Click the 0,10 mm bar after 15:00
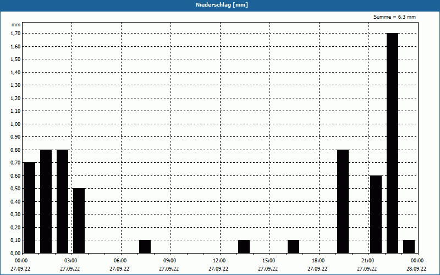The image size is (440, 275). 293,246
